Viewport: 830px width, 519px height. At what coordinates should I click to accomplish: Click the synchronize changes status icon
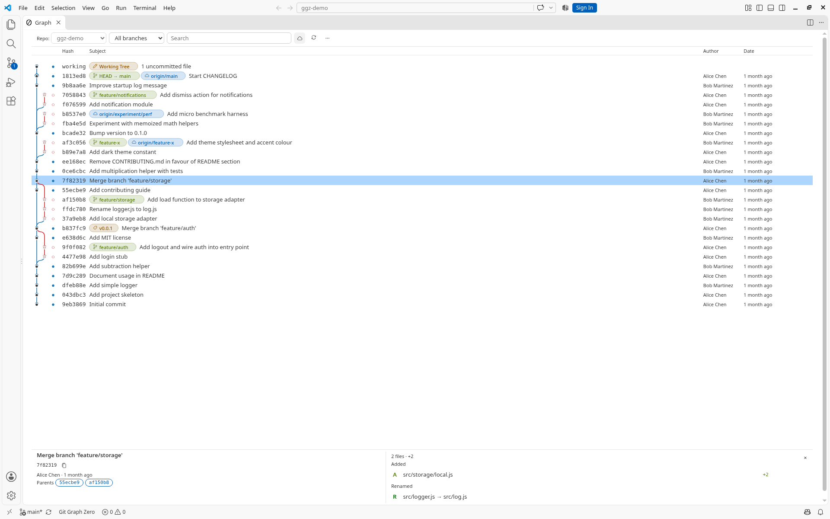click(48, 512)
